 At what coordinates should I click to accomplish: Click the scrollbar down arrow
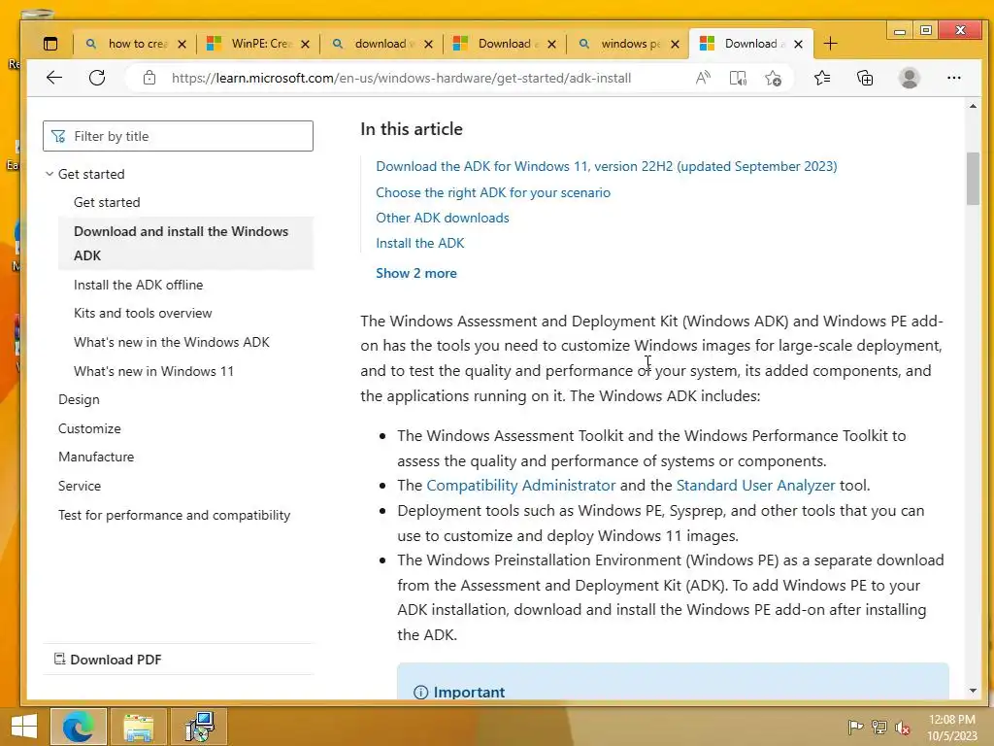pos(973,691)
